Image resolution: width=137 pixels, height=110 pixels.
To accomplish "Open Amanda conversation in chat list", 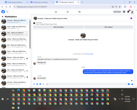I will [15, 21].
